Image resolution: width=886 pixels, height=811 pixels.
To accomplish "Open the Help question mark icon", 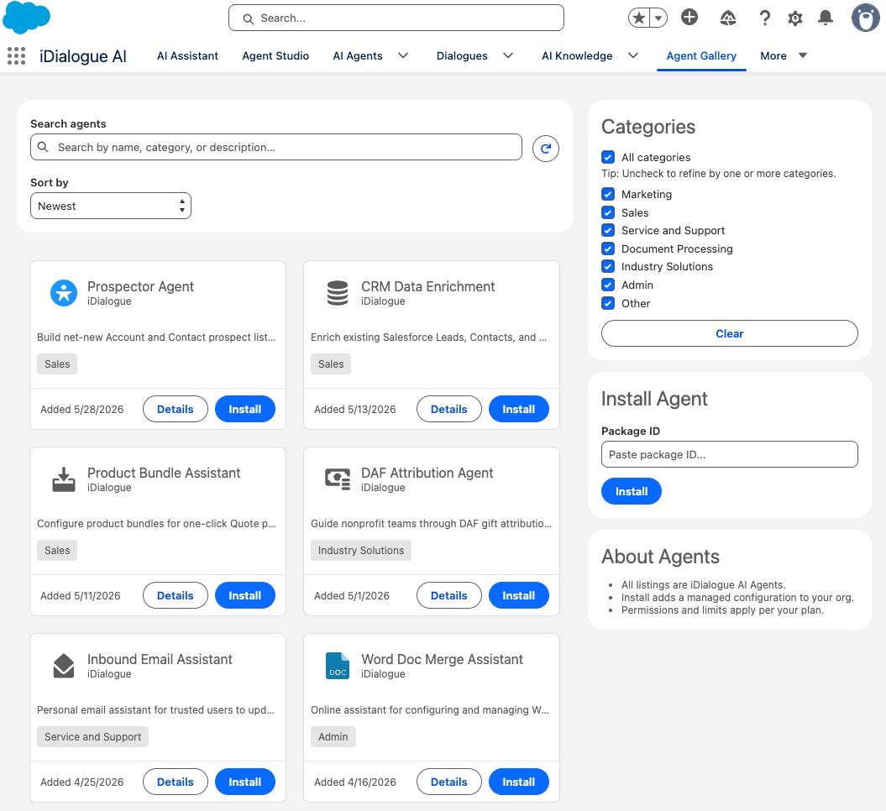I will pyautogui.click(x=764, y=18).
